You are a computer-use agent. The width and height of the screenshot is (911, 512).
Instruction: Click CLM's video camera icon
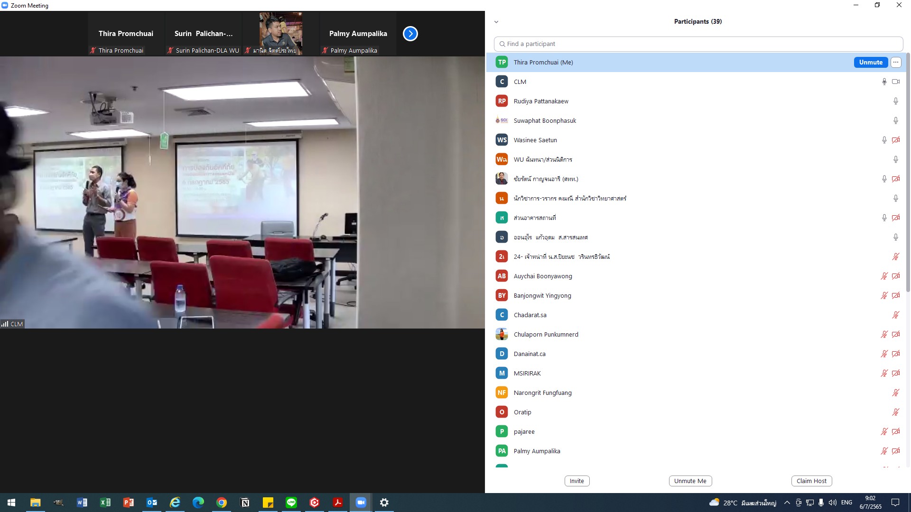point(896,82)
